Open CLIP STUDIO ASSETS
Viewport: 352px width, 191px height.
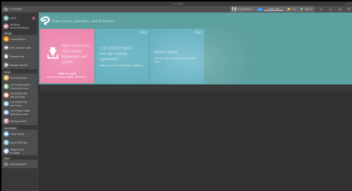click(19, 86)
